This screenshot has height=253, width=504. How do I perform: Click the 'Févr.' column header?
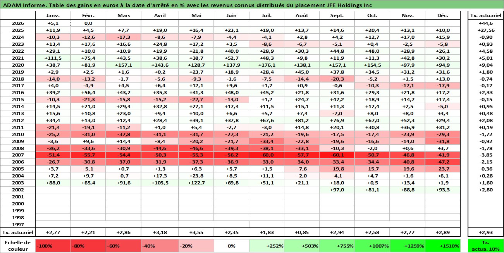point(88,15)
